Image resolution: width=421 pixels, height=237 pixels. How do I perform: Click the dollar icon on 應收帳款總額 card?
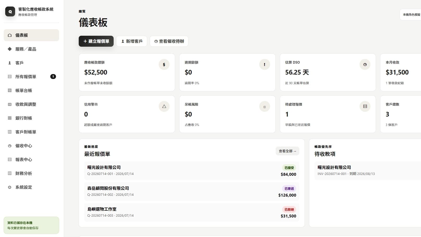tap(164, 64)
